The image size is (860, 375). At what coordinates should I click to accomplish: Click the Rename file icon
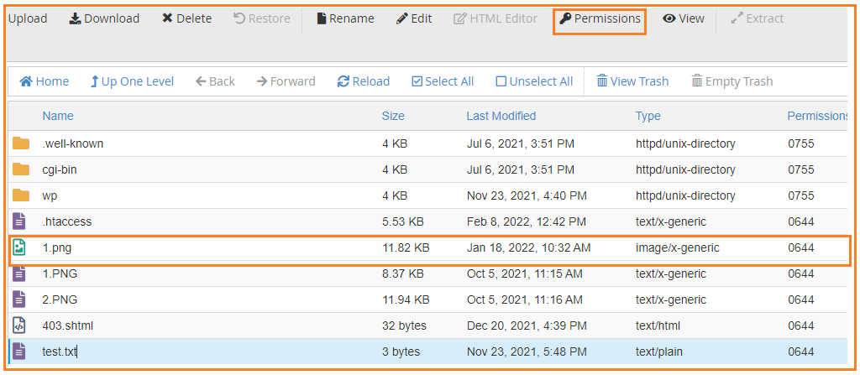[x=322, y=18]
